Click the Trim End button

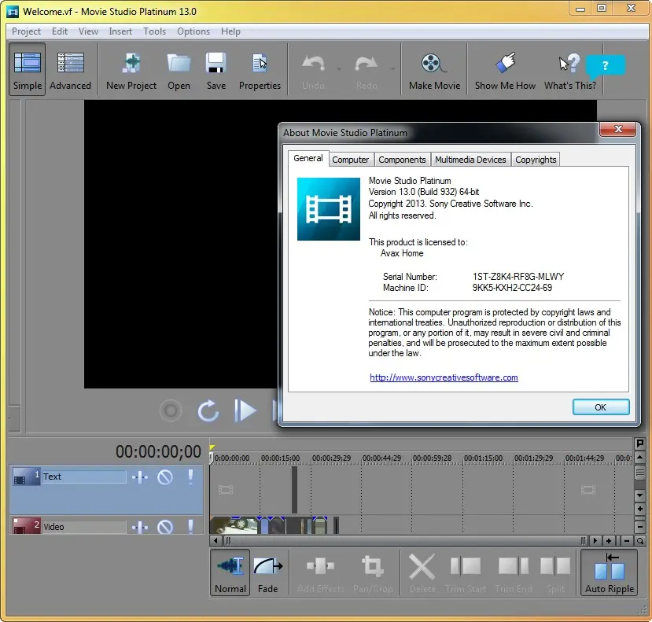point(514,573)
